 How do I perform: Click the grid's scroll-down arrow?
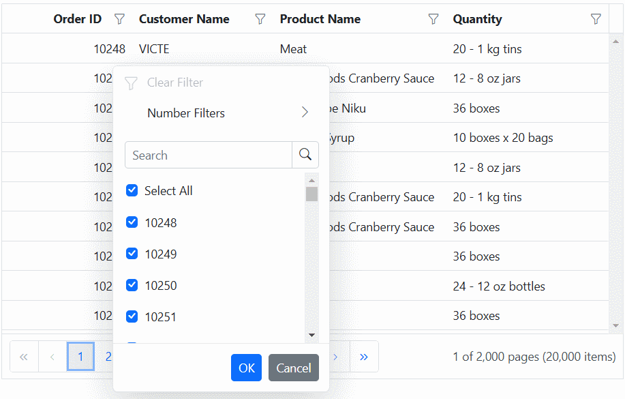click(616, 325)
